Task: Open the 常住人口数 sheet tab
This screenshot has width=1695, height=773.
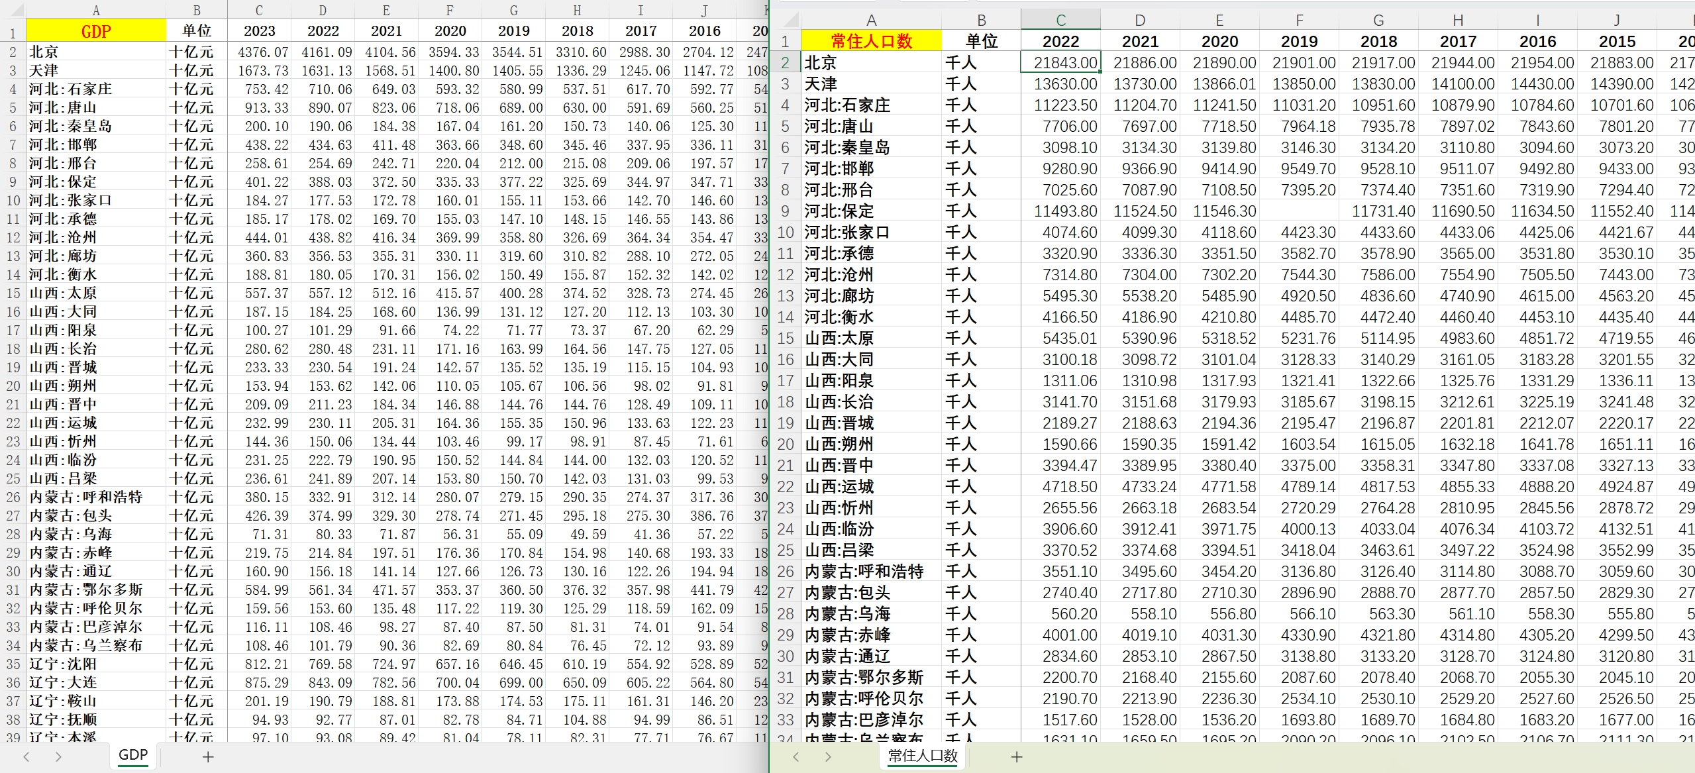Action: coord(923,755)
